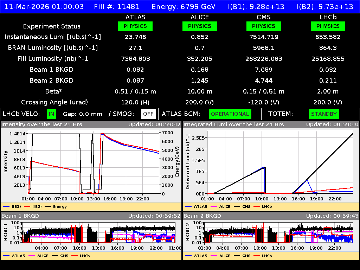Screen dimensions: 360x270
Task: Click the Fill # field in the header
Action: 117,6
